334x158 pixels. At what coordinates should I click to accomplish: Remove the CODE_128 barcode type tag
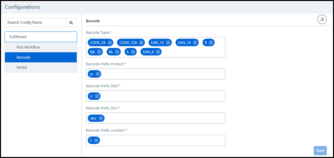tap(141, 43)
